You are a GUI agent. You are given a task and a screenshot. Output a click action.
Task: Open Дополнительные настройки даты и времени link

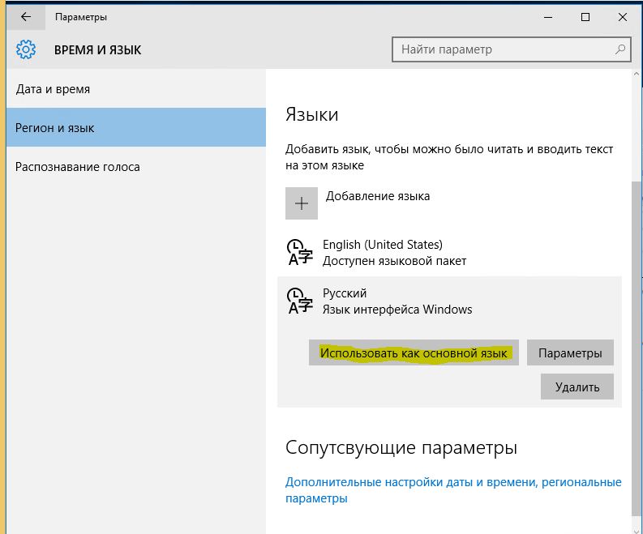click(x=453, y=490)
